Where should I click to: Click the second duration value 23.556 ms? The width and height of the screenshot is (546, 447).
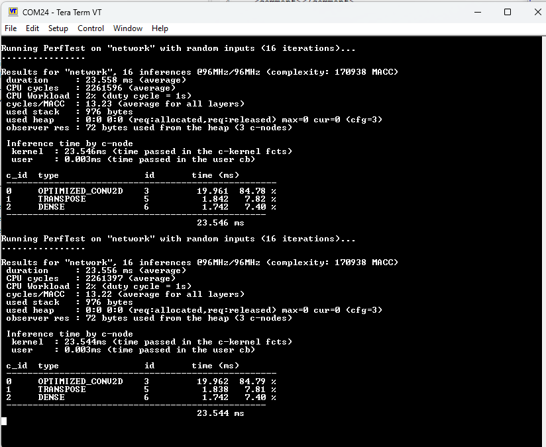point(109,270)
